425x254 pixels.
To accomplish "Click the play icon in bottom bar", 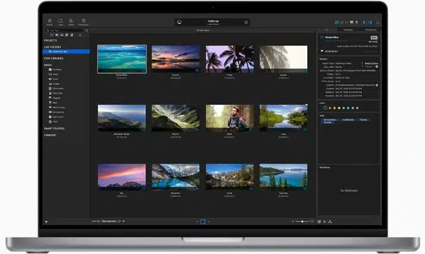I will tap(325, 222).
